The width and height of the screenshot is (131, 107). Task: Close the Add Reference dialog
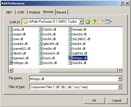point(127,3)
